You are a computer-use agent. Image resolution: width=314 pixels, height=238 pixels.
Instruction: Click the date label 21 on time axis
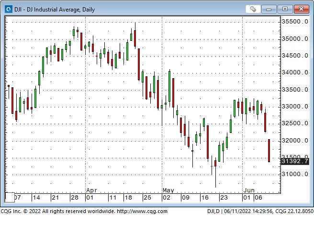(55, 198)
